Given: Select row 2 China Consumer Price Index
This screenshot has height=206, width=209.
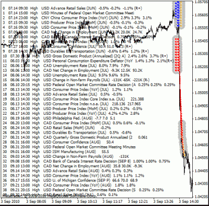Looking at the screenshot, I should coord(77,18).
